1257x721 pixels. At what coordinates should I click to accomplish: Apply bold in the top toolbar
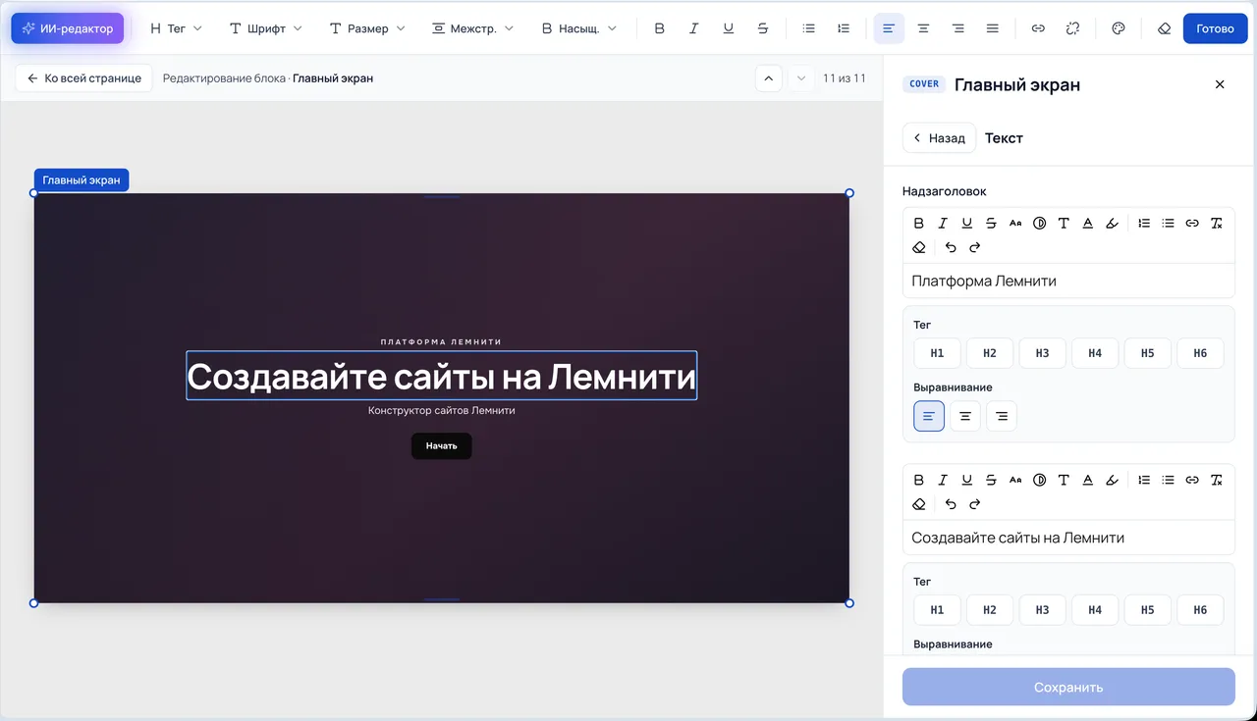pyautogui.click(x=660, y=28)
